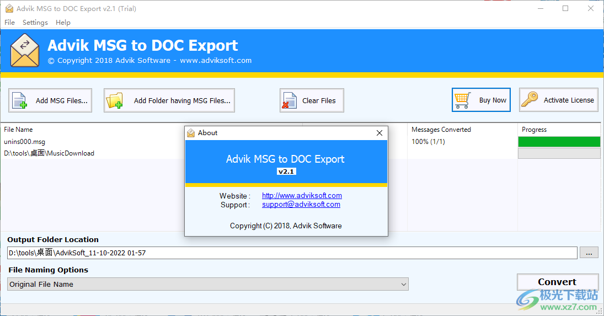
Task: Click the empty gray progress bar
Action: pyautogui.click(x=559, y=153)
